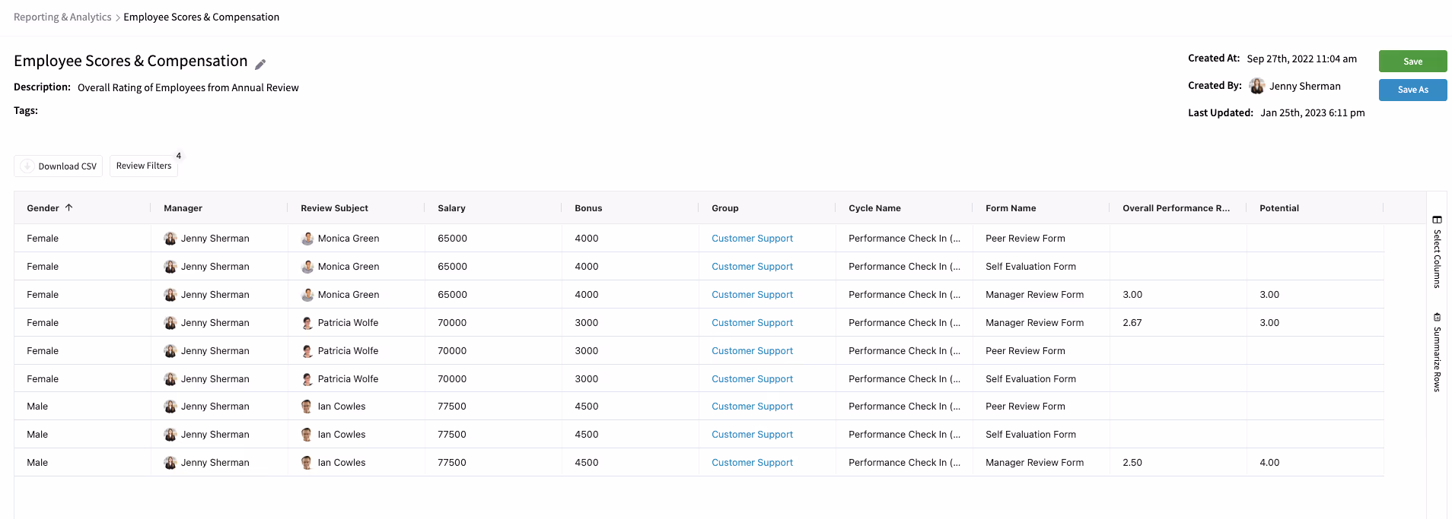Sort by the Manager column header

(183, 208)
